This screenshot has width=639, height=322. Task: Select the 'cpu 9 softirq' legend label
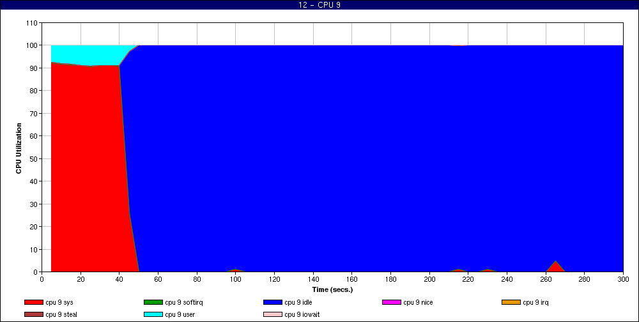point(184,302)
